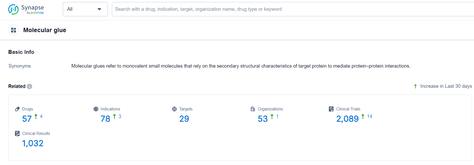
Task: Open the 29 Targets count link
Action: [184, 119]
